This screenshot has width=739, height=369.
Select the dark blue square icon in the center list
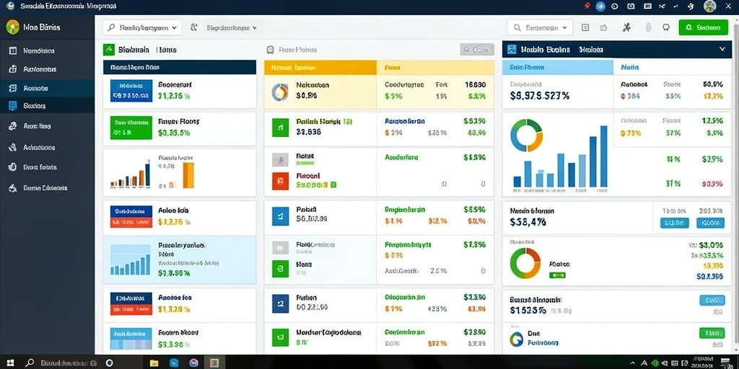click(281, 305)
